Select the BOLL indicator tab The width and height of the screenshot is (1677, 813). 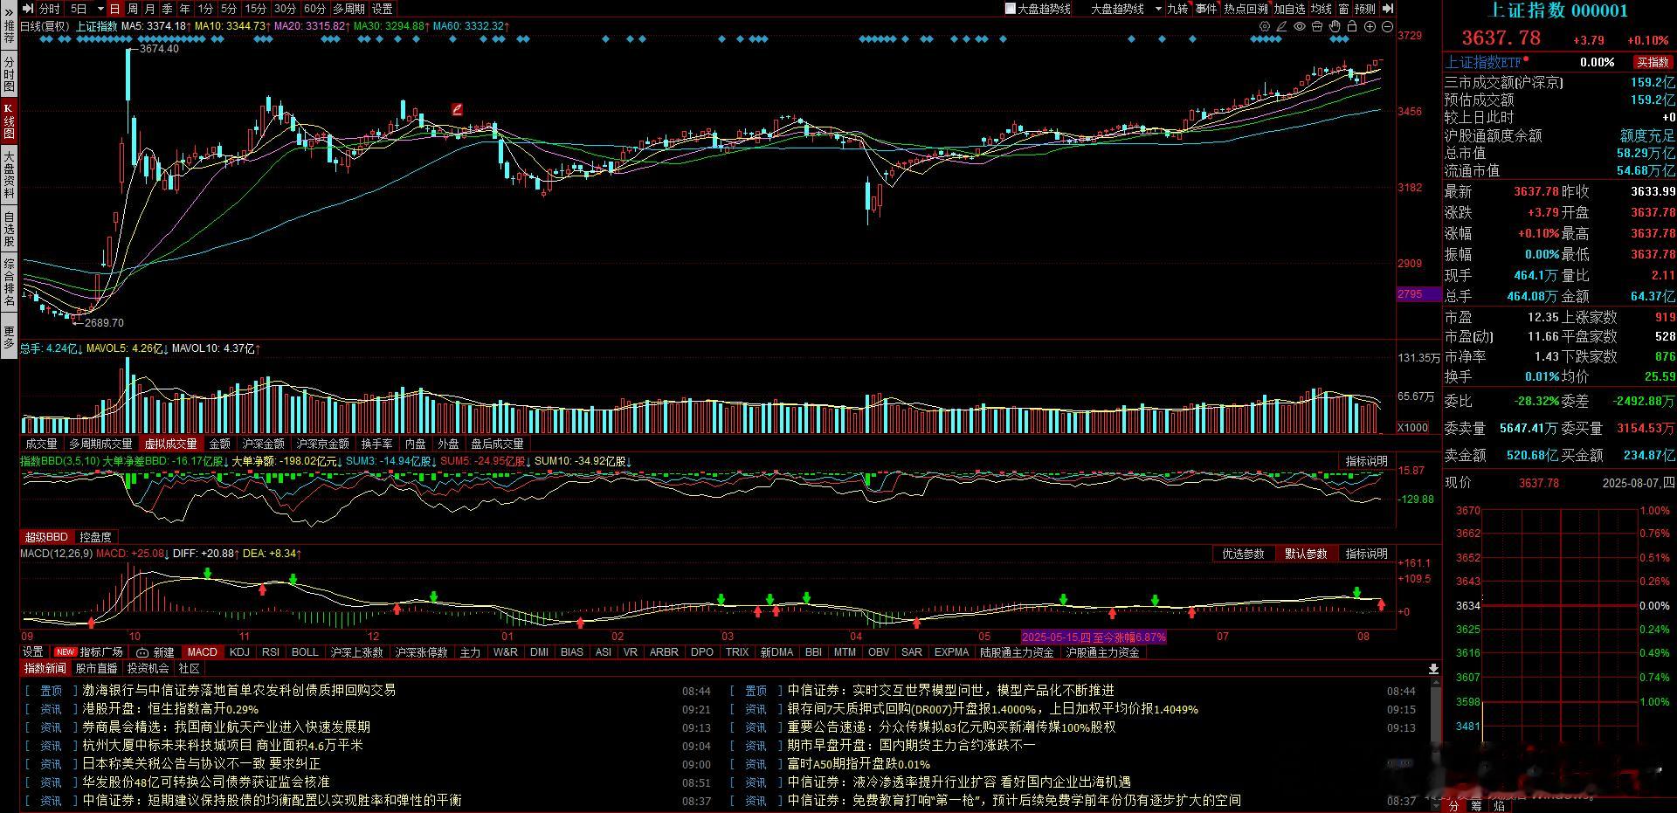pos(305,652)
